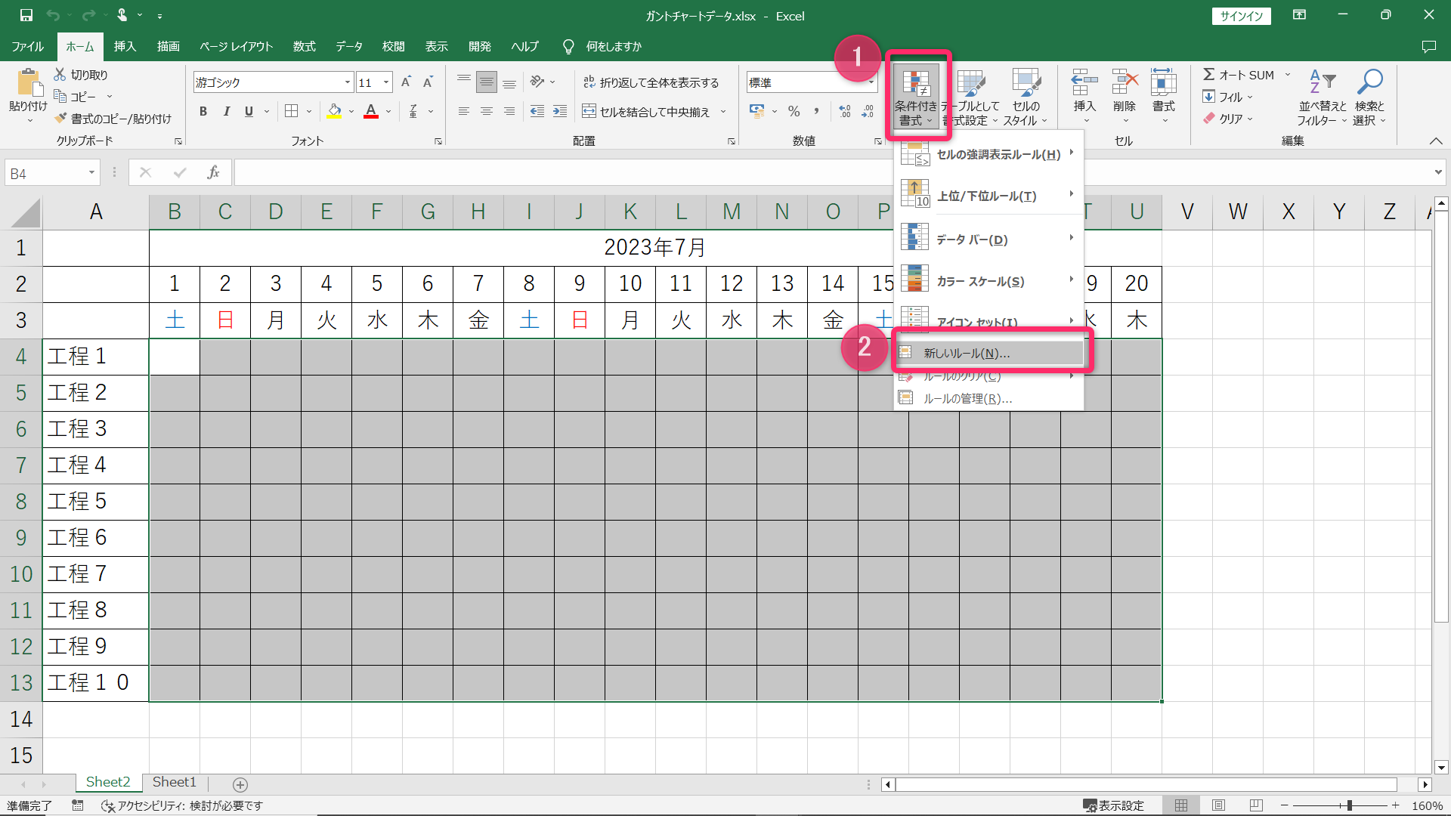The height and width of the screenshot is (816, 1451).
Task: Open Data Bars (データ バー) submenu
Action: (989, 239)
